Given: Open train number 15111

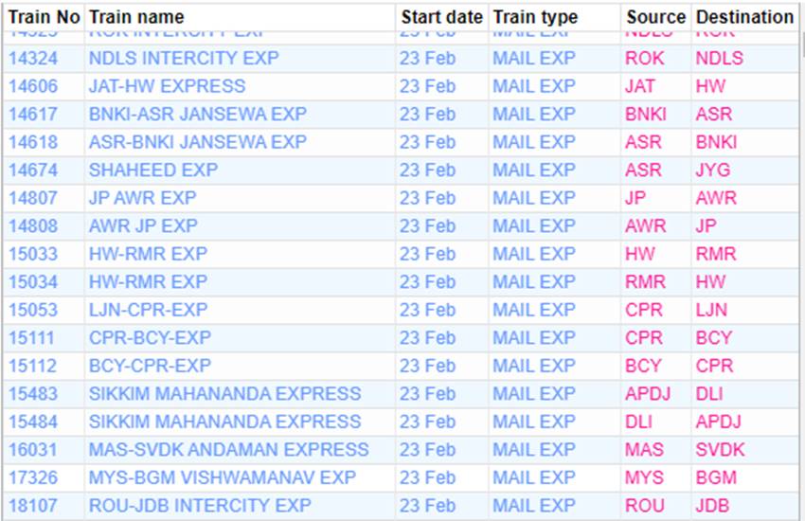Looking at the screenshot, I should pos(33,338).
